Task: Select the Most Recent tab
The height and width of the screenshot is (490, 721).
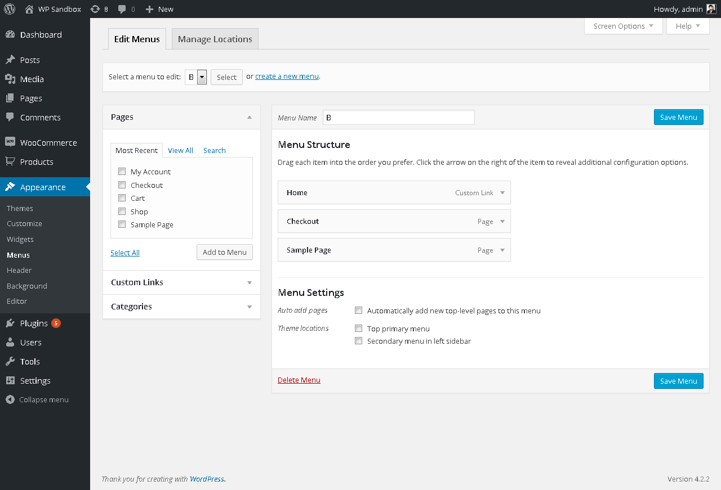Action: click(136, 150)
